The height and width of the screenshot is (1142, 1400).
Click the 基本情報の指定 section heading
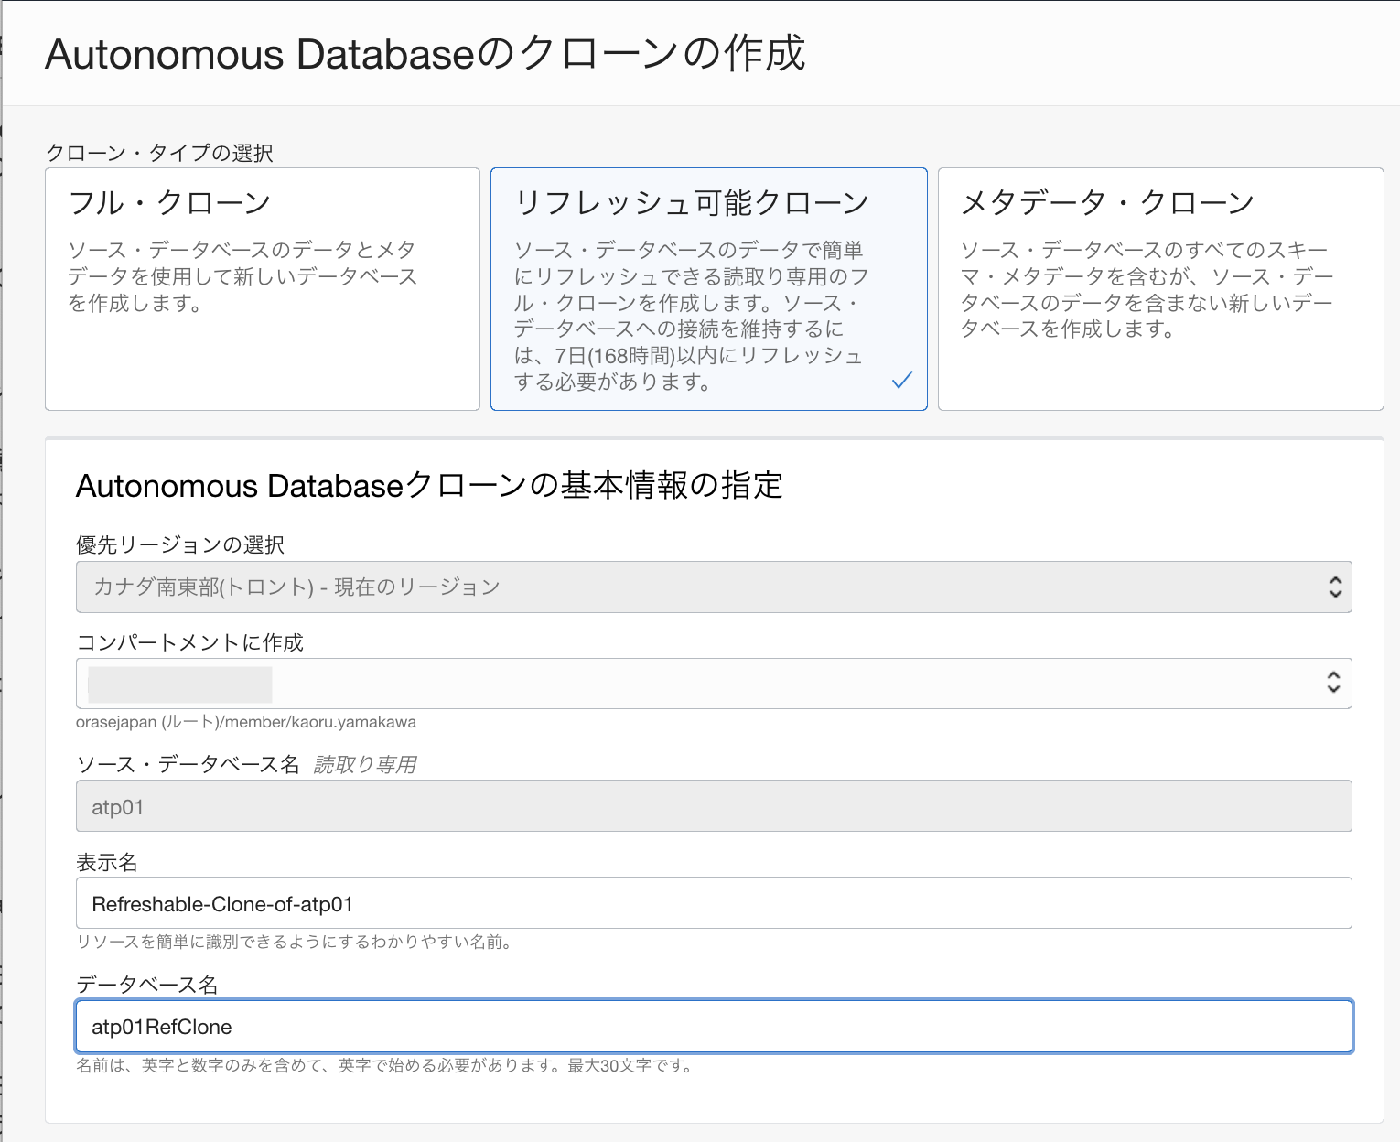click(x=428, y=485)
